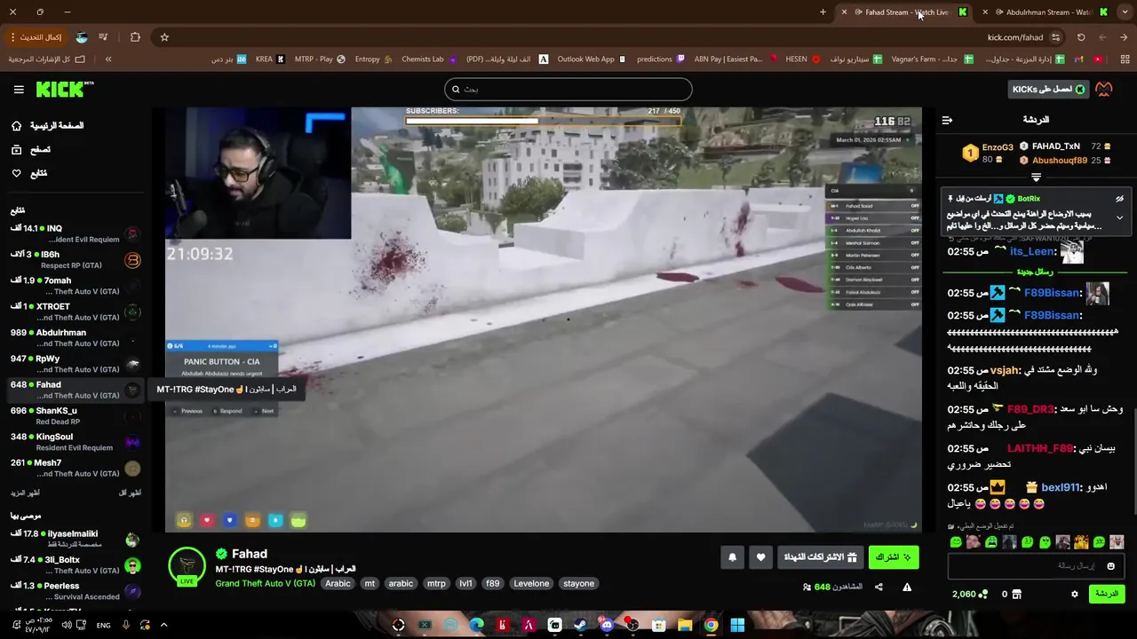Open the IB6h channel in sidebar

[x=76, y=260]
